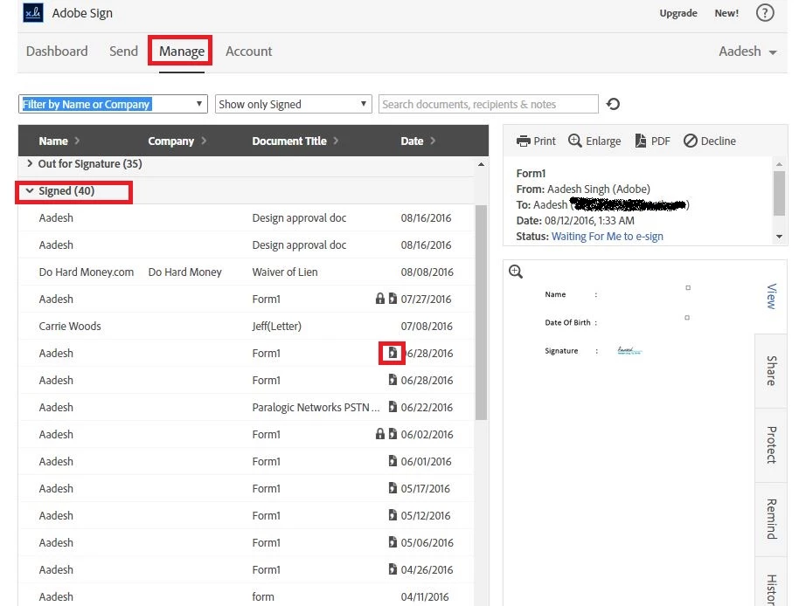The width and height of the screenshot is (799, 606).
Task: Click the Adobe Sign logo icon
Action: pos(33,13)
